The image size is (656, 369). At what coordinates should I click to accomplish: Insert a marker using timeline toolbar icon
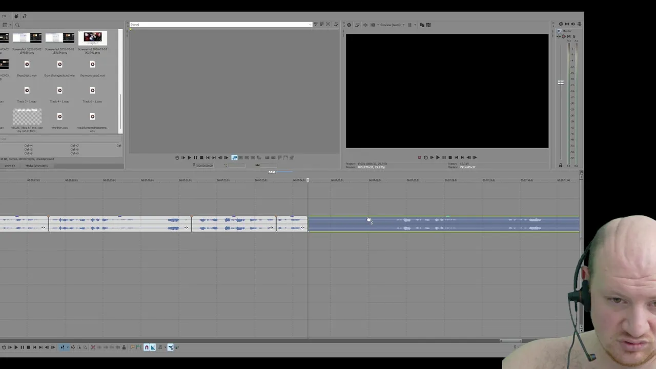pyautogui.click(x=132, y=347)
